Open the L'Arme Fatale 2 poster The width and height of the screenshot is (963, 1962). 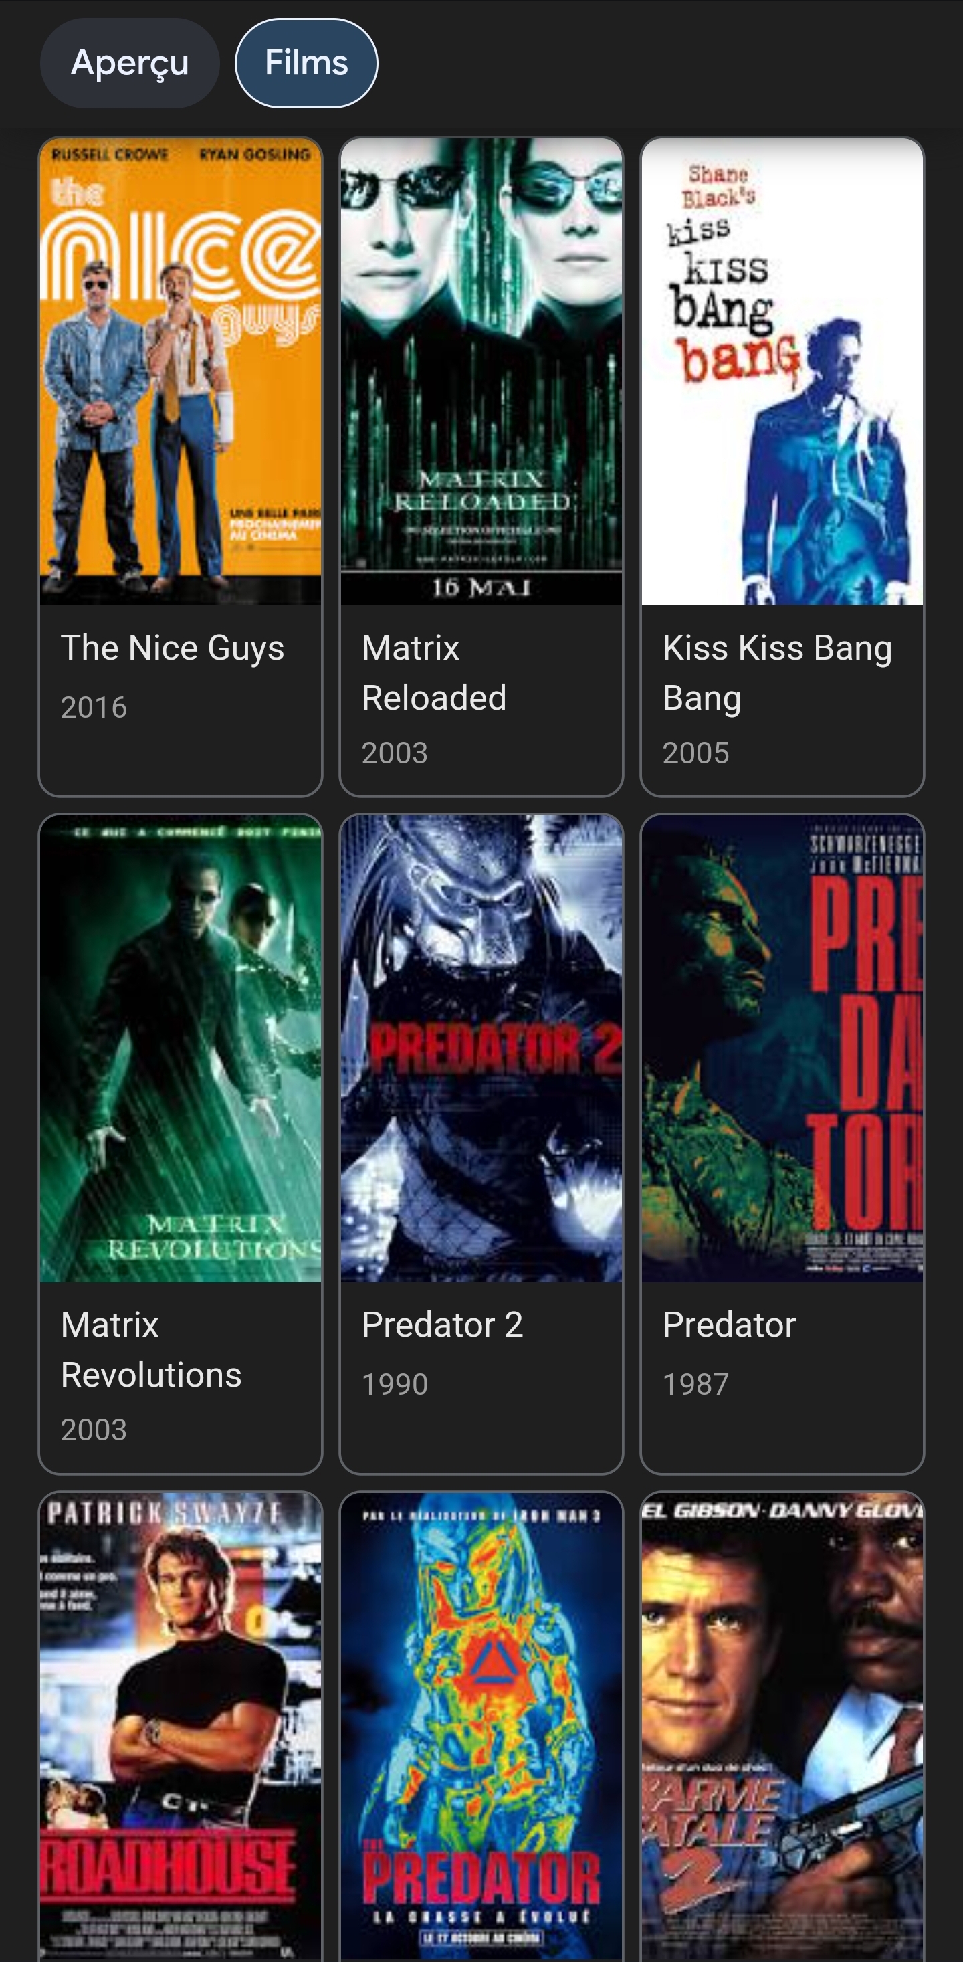(x=782, y=1727)
